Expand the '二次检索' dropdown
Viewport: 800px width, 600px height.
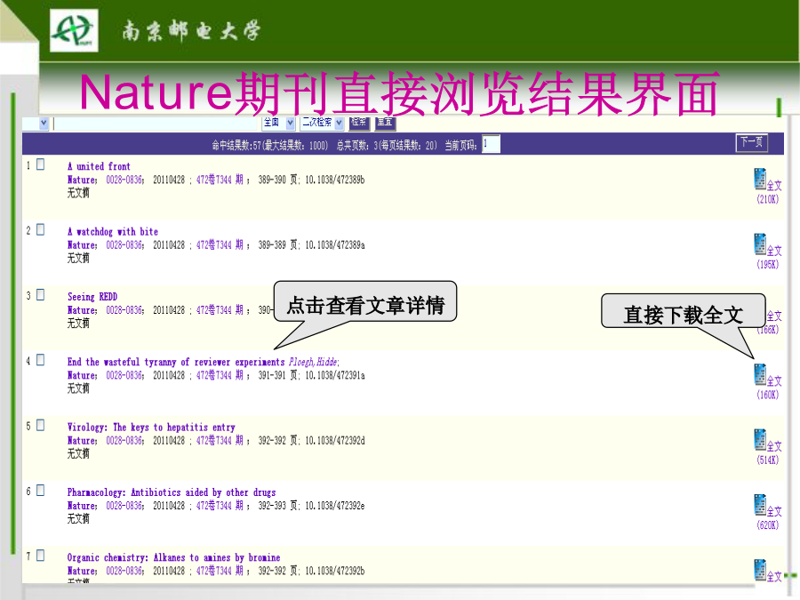(x=322, y=123)
